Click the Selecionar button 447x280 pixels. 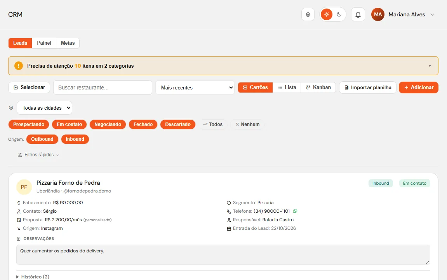click(29, 87)
